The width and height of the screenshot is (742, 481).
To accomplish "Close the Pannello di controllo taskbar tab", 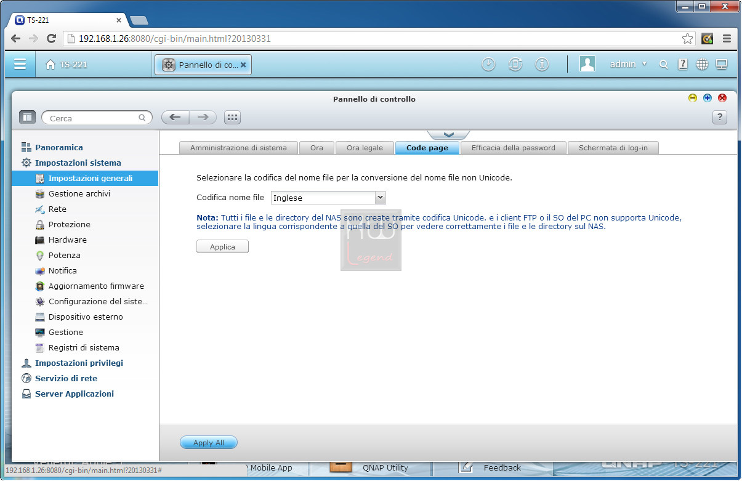I will 243,65.
